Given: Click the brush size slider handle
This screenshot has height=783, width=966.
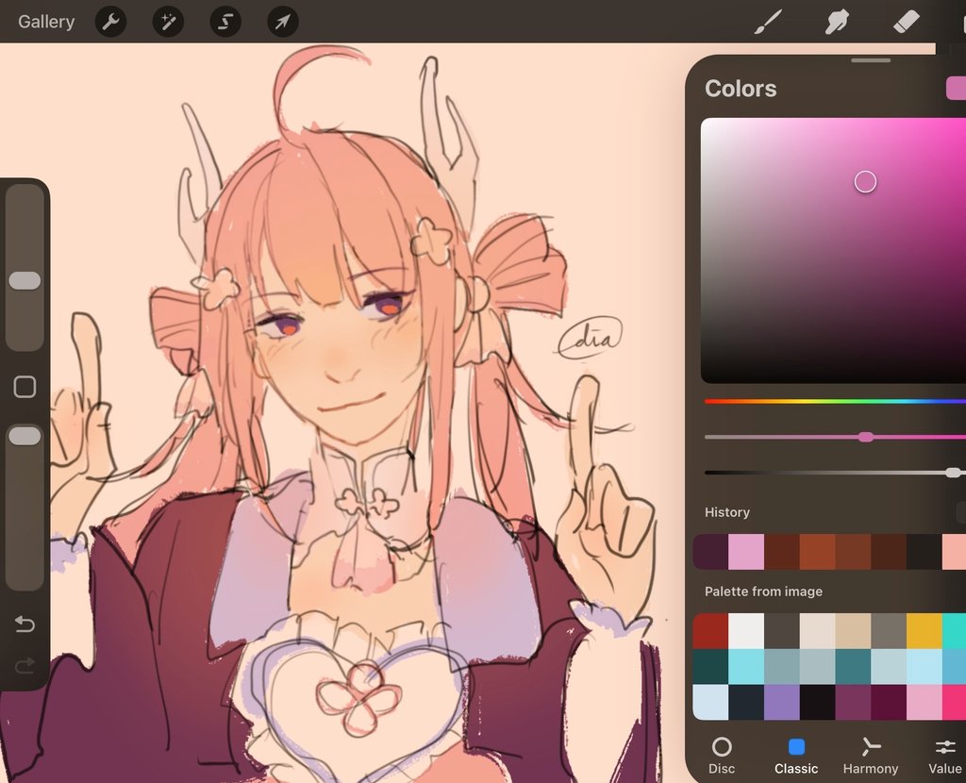Looking at the screenshot, I should pyautogui.click(x=25, y=281).
